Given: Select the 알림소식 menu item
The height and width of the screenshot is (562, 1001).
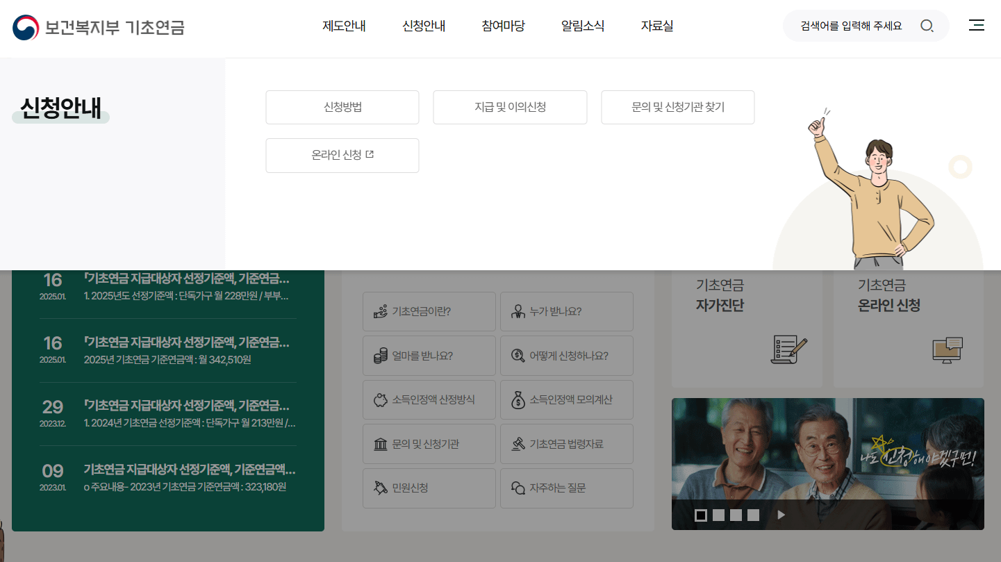Looking at the screenshot, I should pos(583,26).
